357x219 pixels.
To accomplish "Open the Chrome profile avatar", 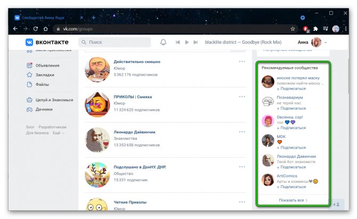I will (336, 29).
